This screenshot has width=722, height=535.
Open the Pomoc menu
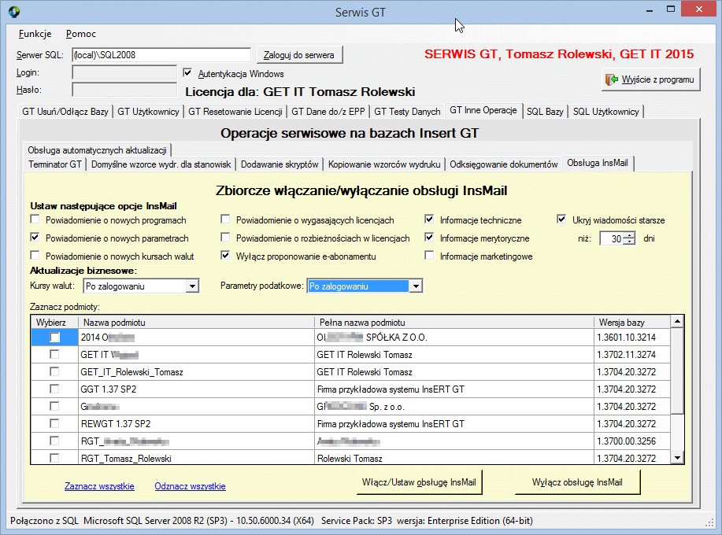[81, 34]
